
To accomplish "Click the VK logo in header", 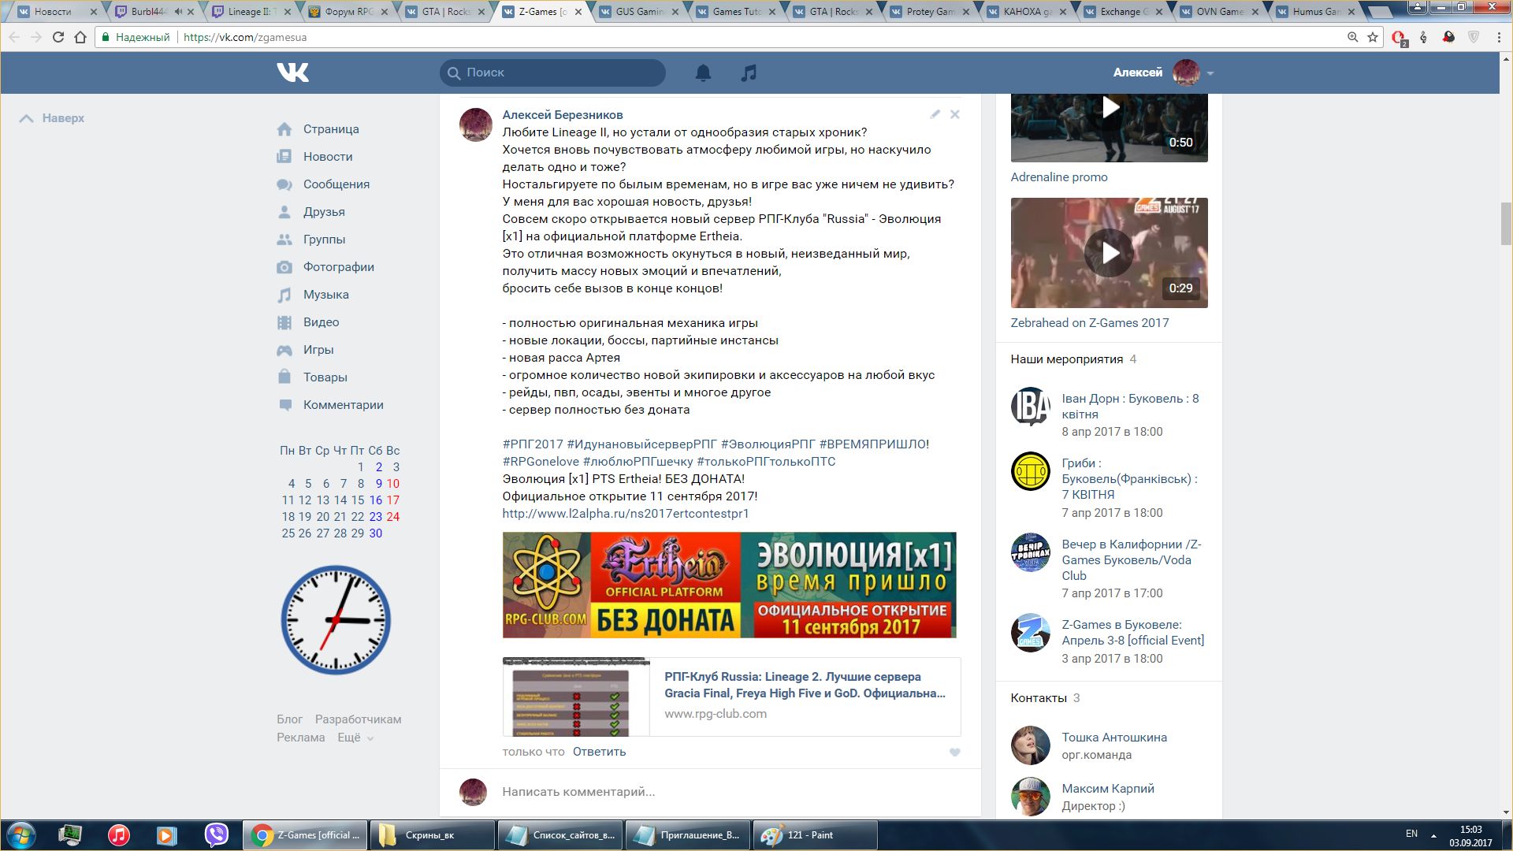I will [292, 72].
